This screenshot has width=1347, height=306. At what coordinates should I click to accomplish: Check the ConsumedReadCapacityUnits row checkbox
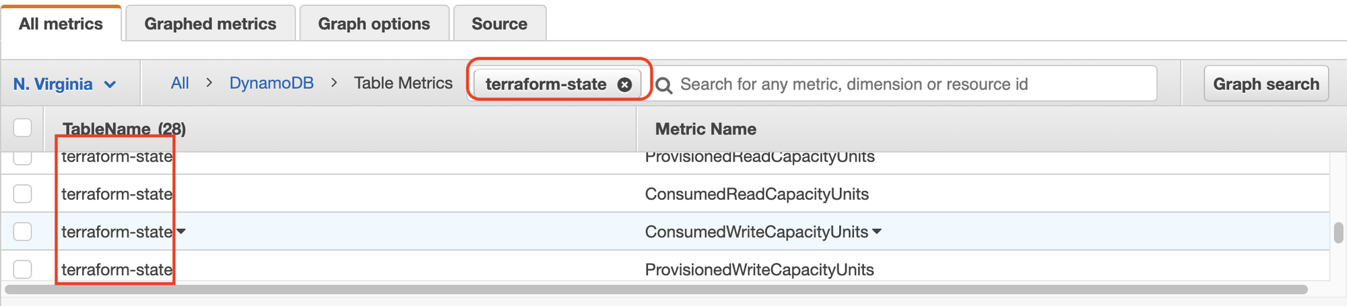point(22,194)
